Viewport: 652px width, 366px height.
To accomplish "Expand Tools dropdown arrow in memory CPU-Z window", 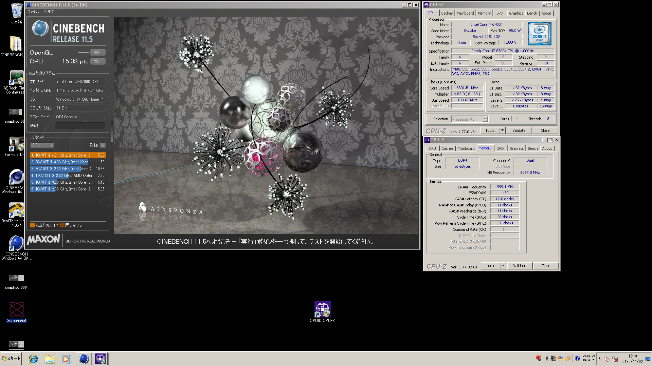I will pyautogui.click(x=503, y=266).
